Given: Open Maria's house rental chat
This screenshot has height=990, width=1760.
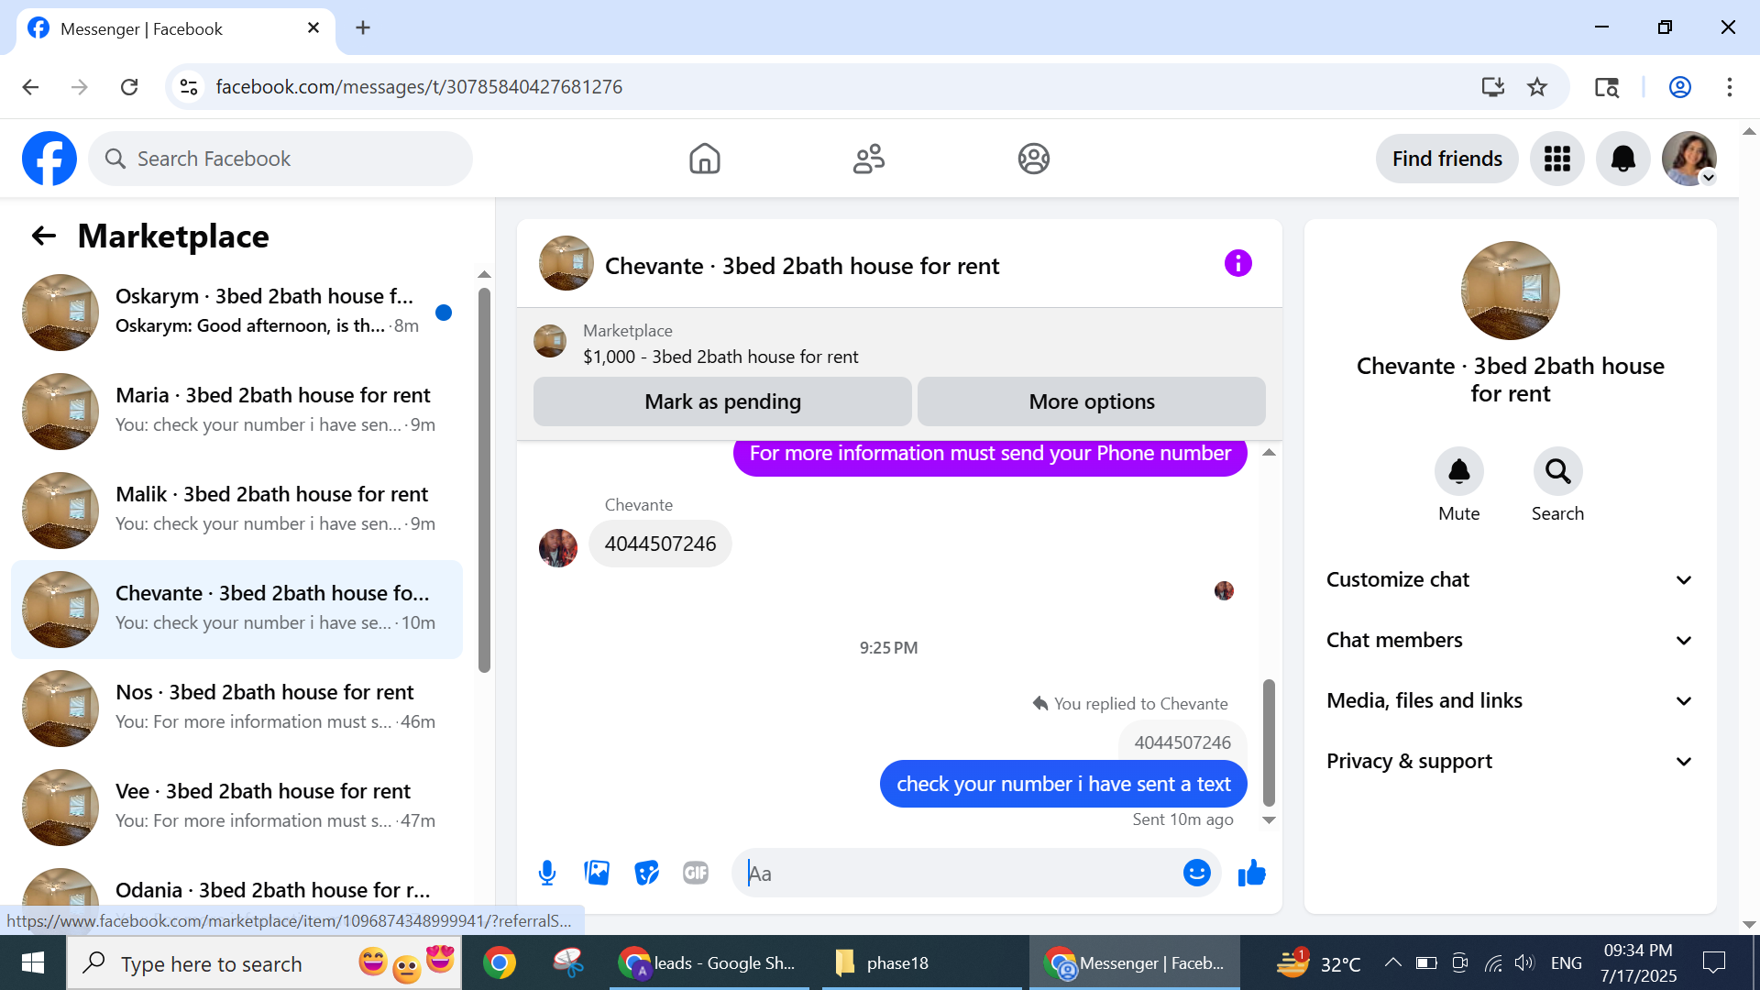Looking at the screenshot, I should click(236, 411).
